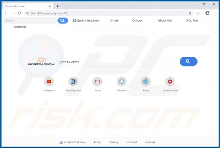This screenshot has height=148, width=220.
Task: Open Email Check Now toolbar link
Action: [86, 20]
